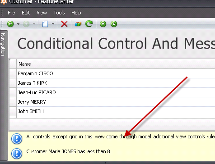
Task: Click the colored cubes icon in toolbar
Action: point(78,24)
